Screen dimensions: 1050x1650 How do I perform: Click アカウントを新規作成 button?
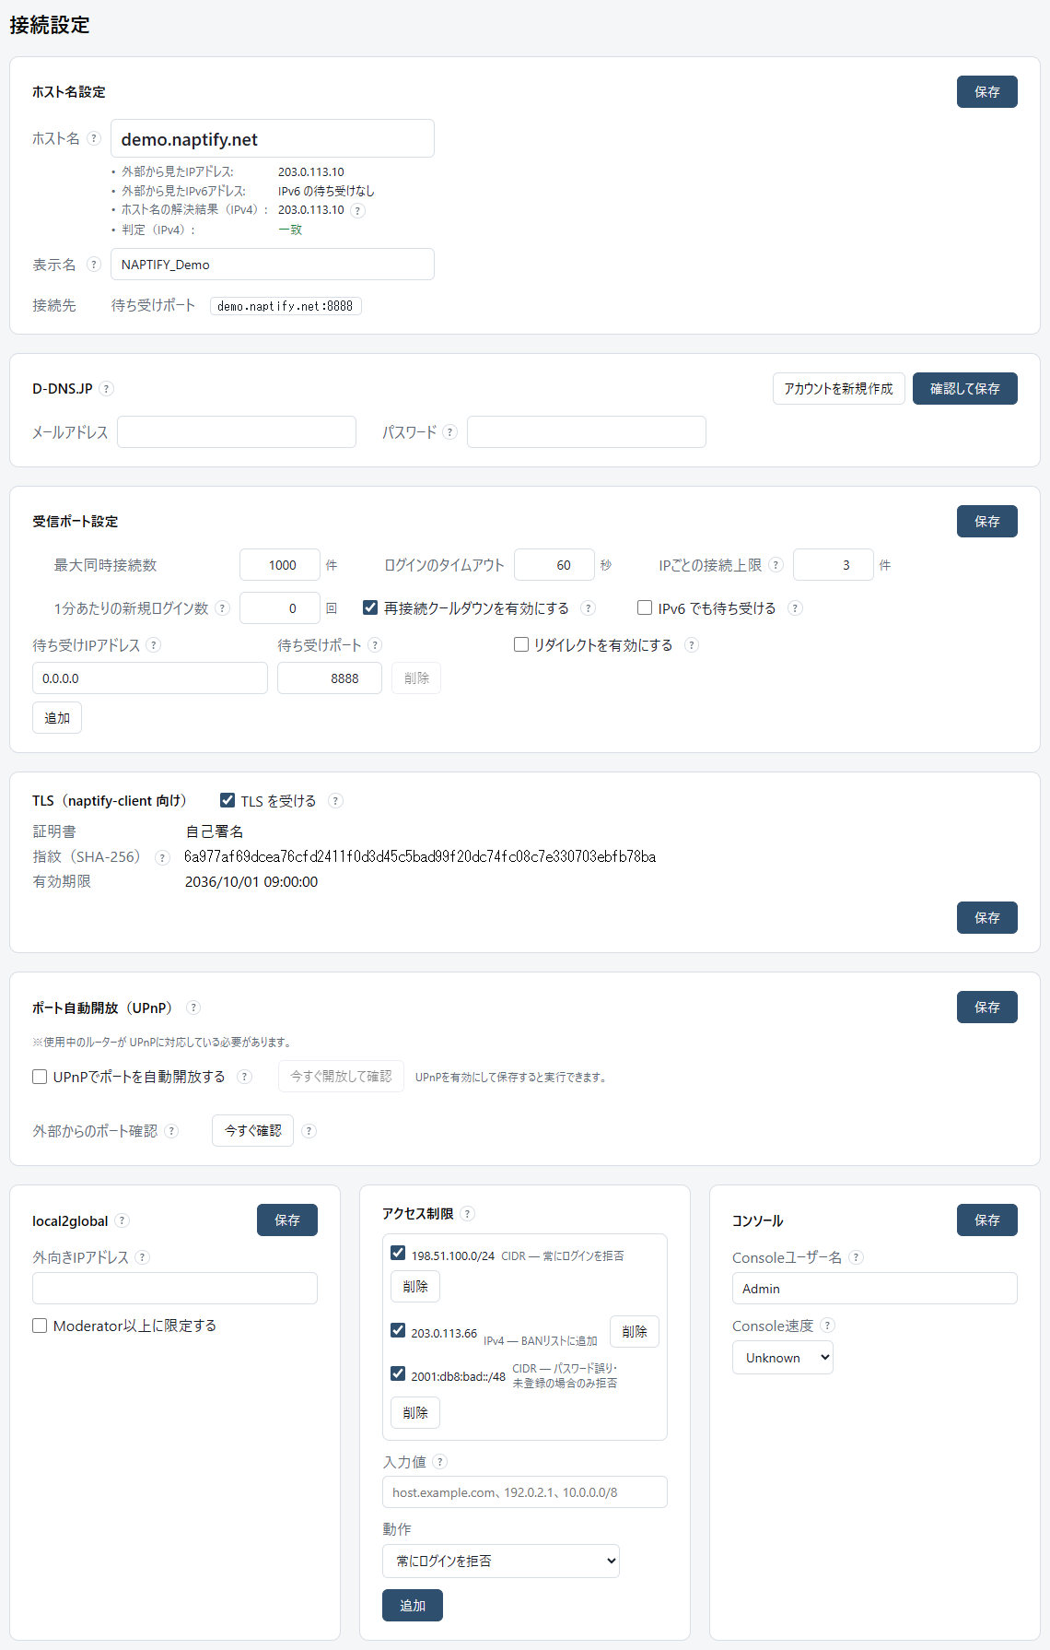pyautogui.click(x=839, y=389)
